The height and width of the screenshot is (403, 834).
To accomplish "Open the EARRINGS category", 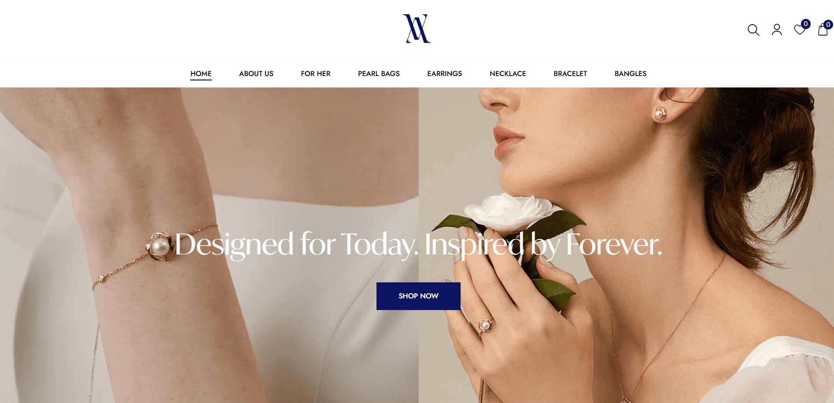I will click(x=445, y=74).
